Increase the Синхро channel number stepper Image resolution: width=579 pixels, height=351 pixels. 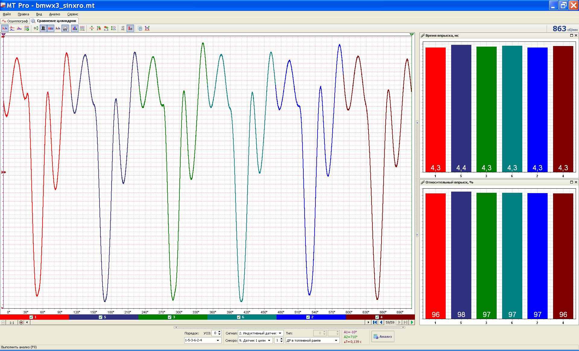281,339
